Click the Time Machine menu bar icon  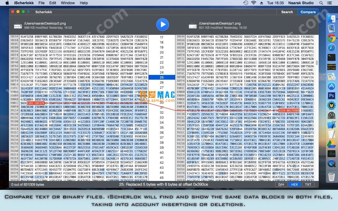click(x=246, y=3)
